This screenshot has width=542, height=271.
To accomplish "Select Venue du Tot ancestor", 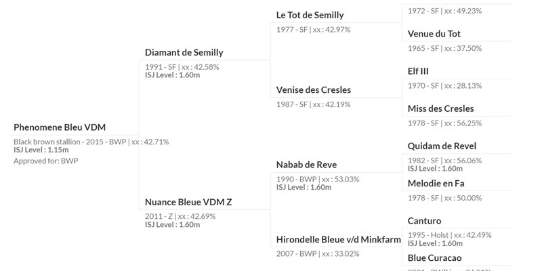I will [434, 34].
